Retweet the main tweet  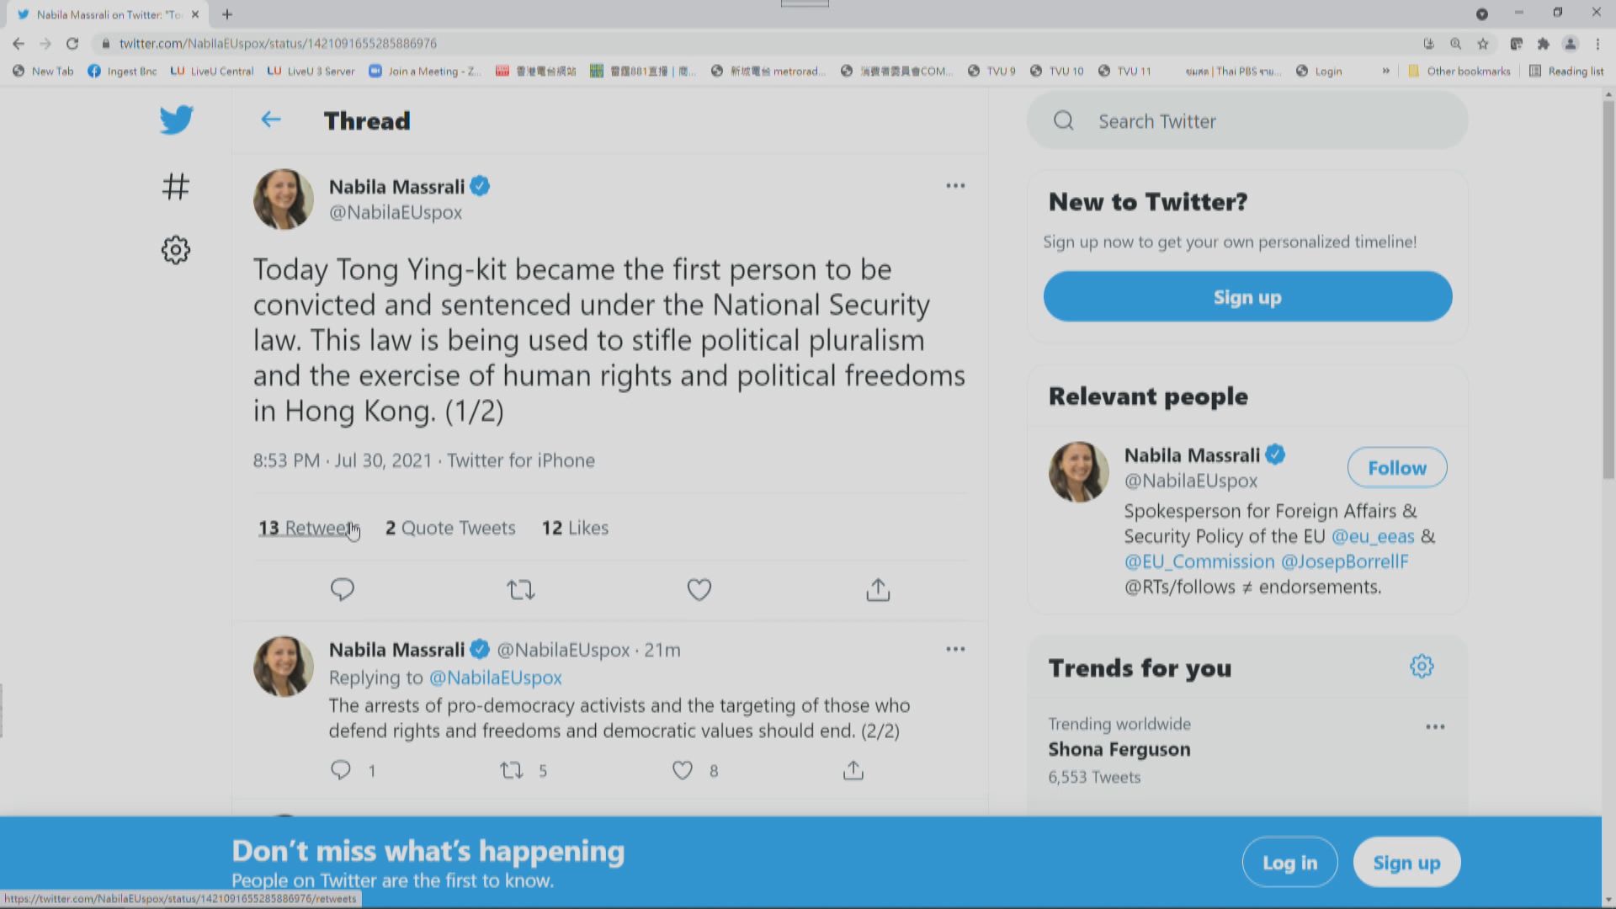click(521, 589)
